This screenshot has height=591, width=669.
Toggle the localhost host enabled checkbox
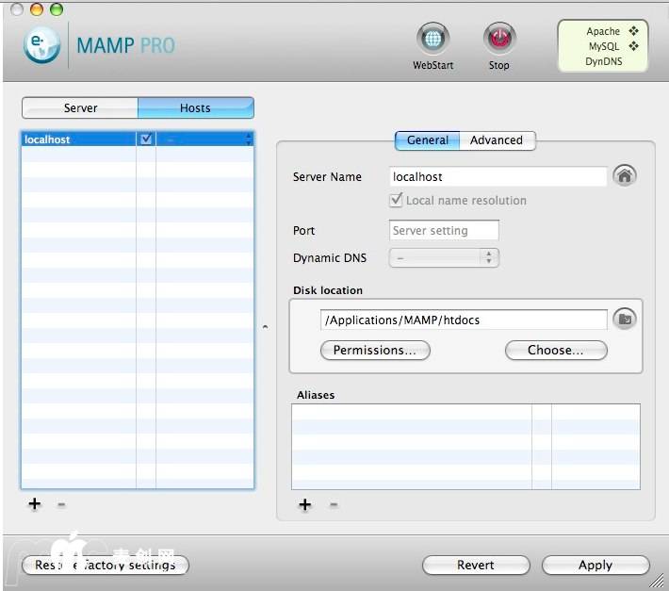[146, 140]
